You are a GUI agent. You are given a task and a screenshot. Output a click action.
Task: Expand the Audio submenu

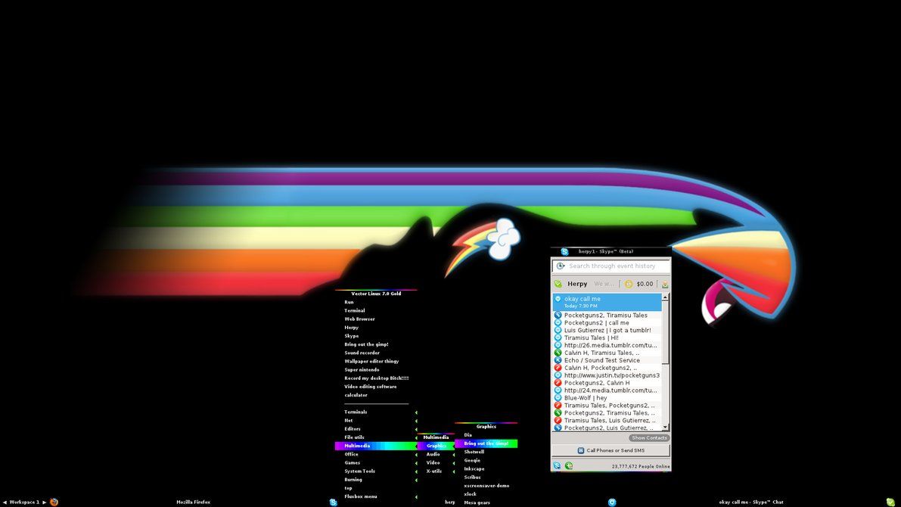pos(433,454)
